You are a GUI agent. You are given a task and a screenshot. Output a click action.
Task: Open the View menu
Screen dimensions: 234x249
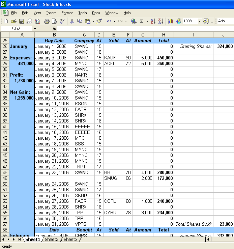pos(37,13)
